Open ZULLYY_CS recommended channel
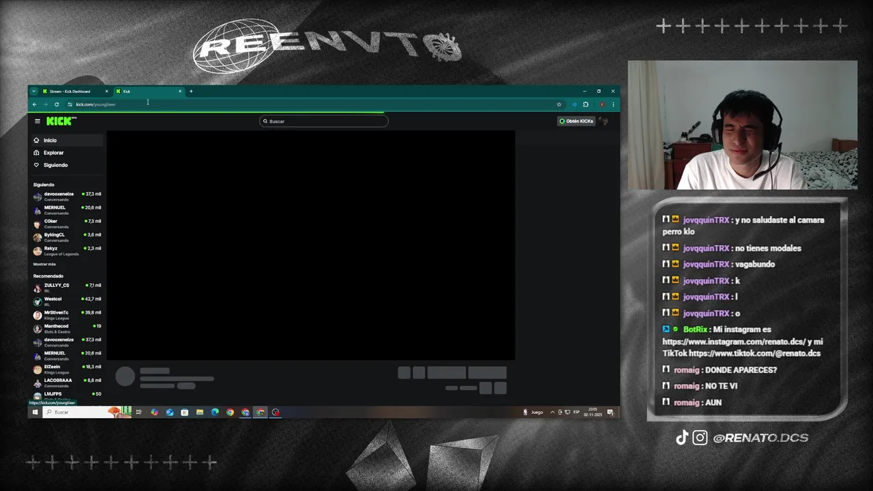This screenshot has height=491, width=873. tap(67, 288)
